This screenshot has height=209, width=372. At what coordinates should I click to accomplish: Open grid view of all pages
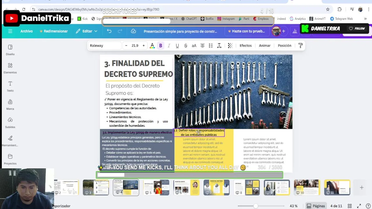point(350,206)
